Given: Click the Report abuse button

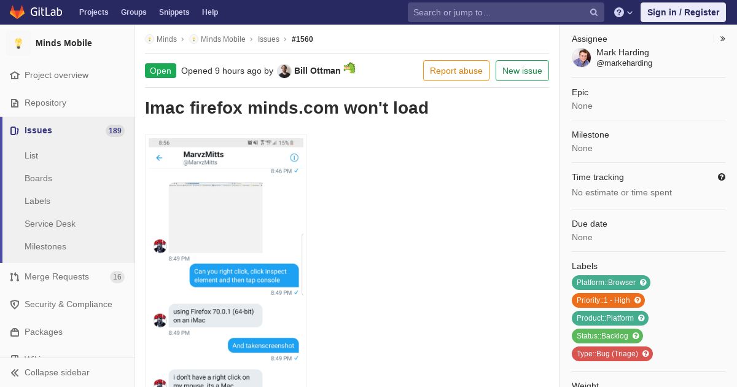Looking at the screenshot, I should (x=456, y=71).
